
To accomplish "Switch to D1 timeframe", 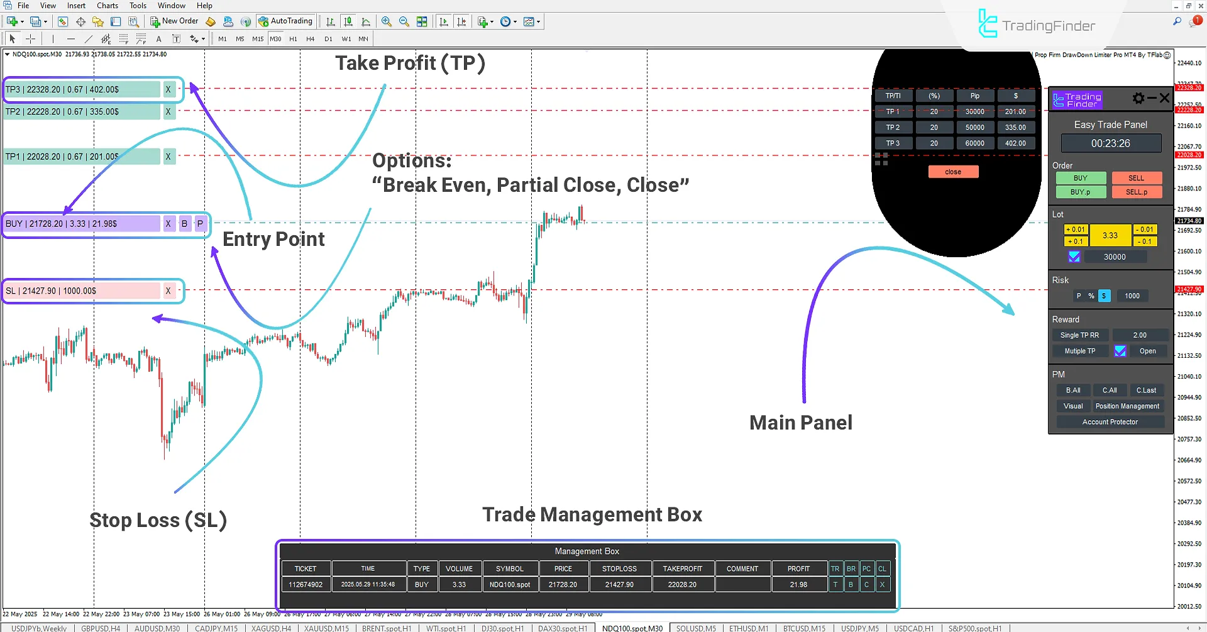I will click(328, 39).
